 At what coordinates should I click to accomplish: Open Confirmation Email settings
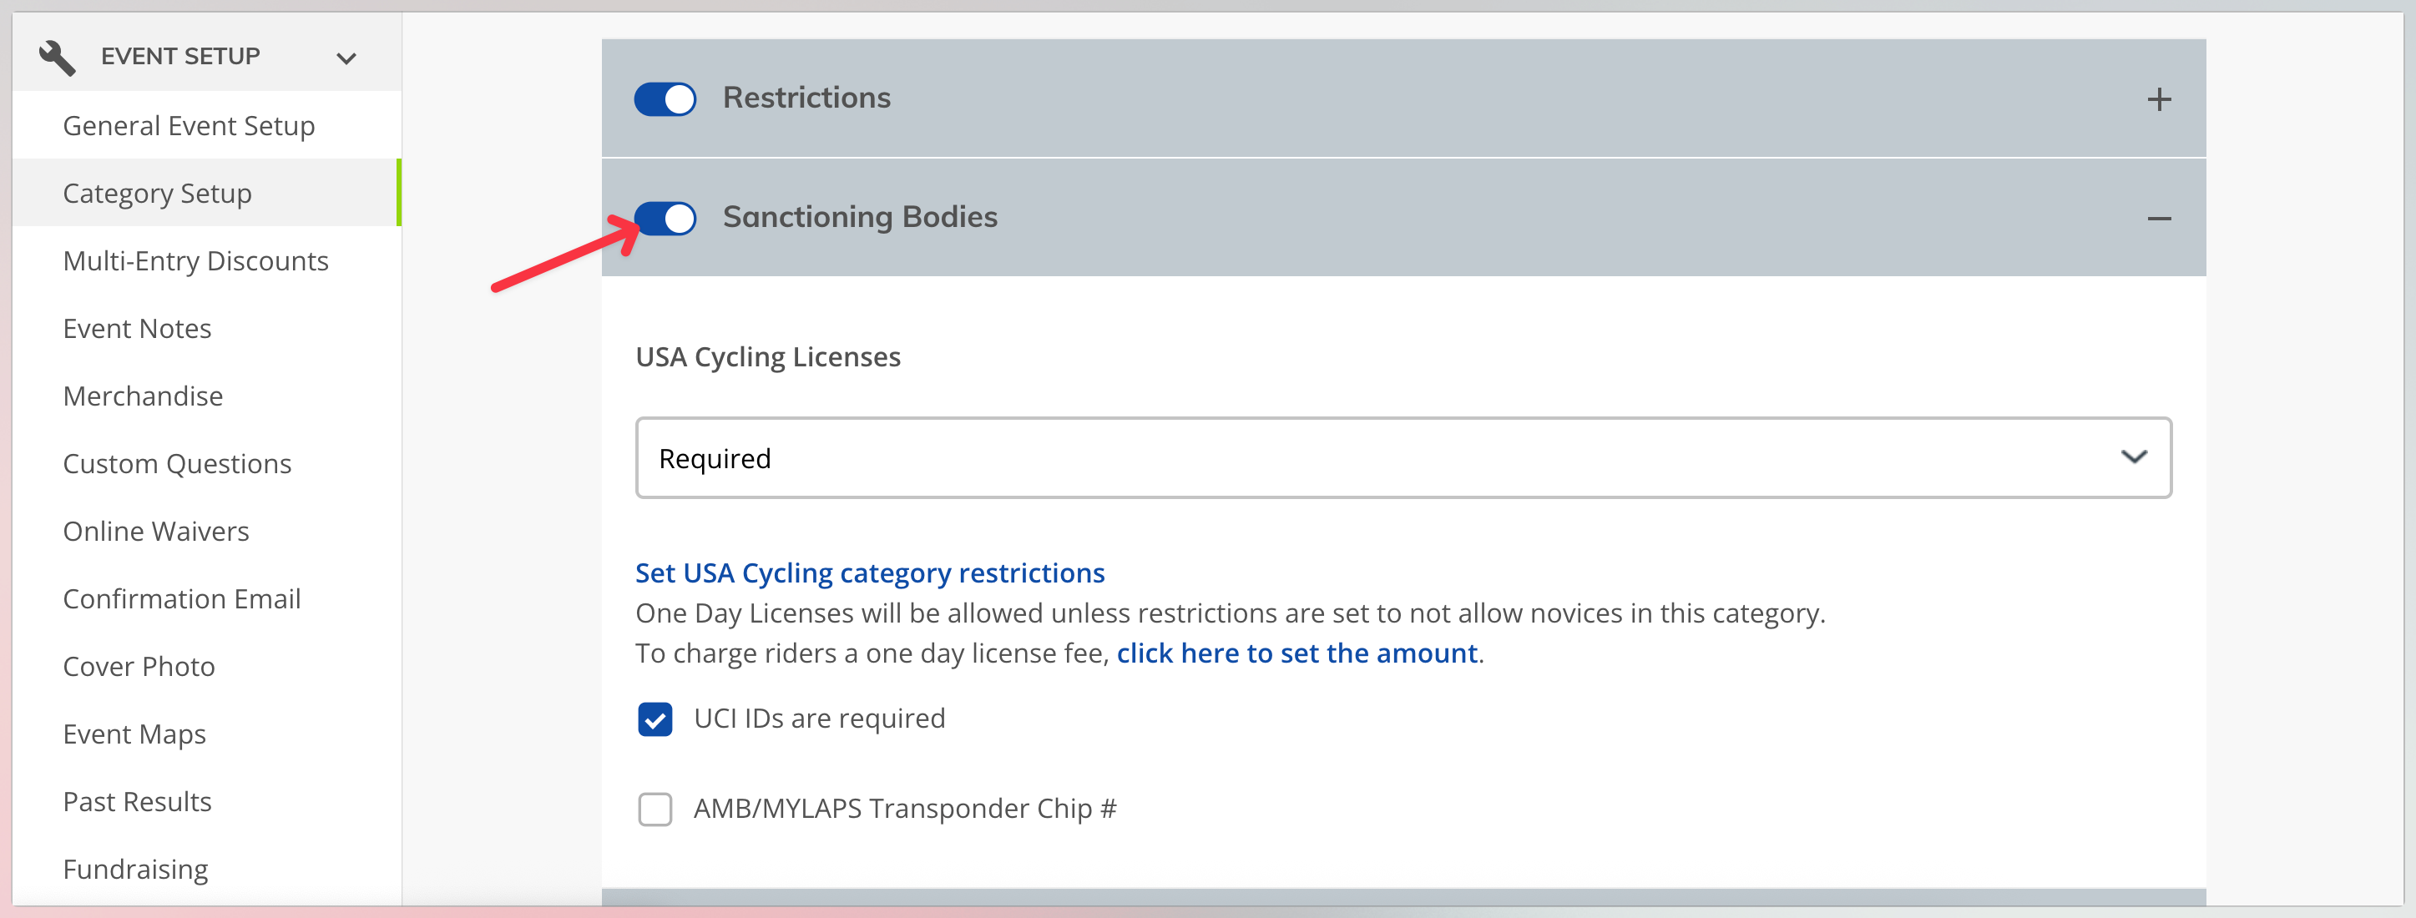point(181,598)
